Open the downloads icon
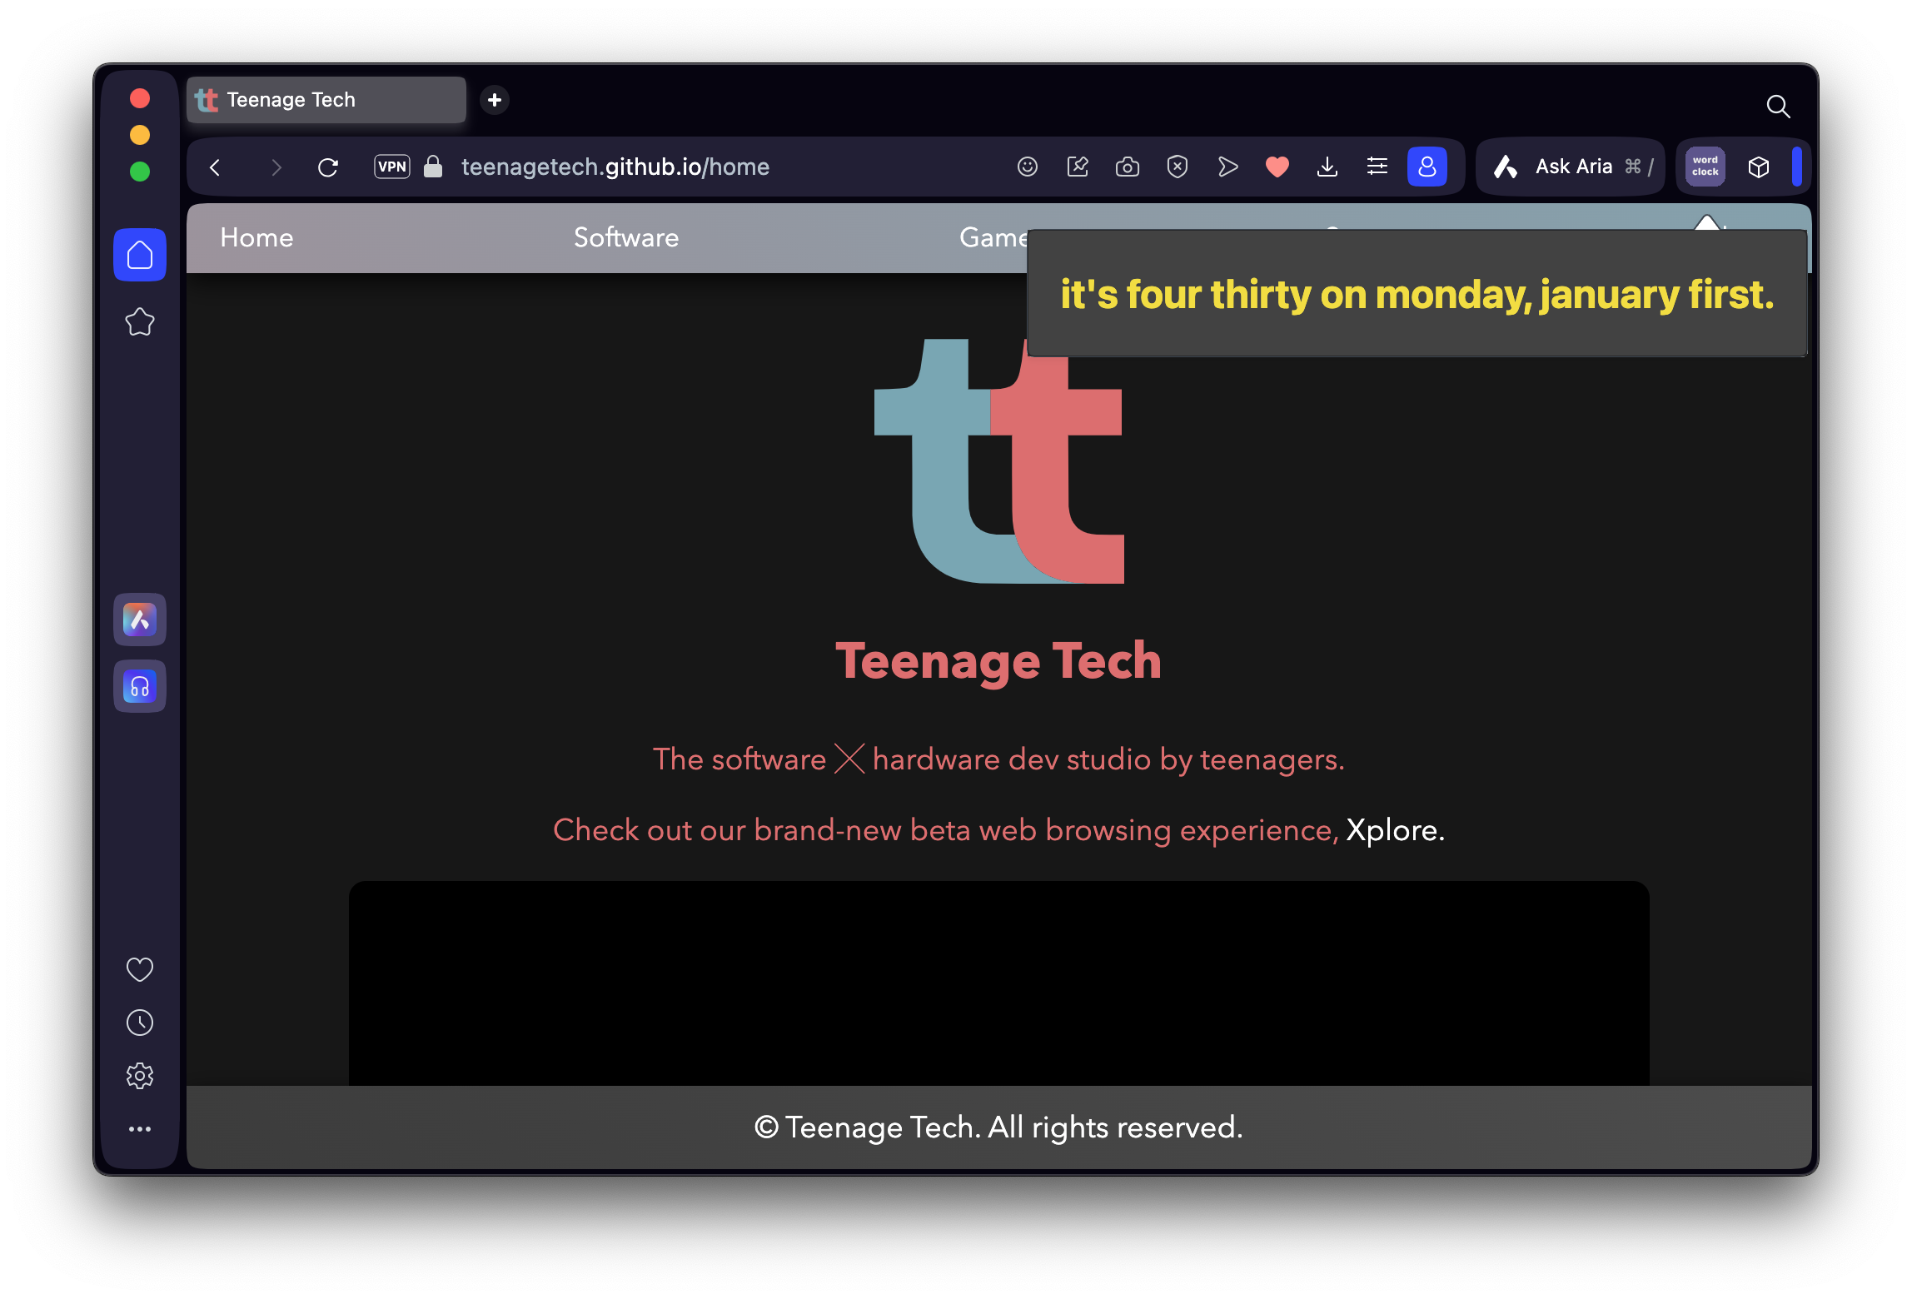The width and height of the screenshot is (1912, 1299). (x=1327, y=167)
